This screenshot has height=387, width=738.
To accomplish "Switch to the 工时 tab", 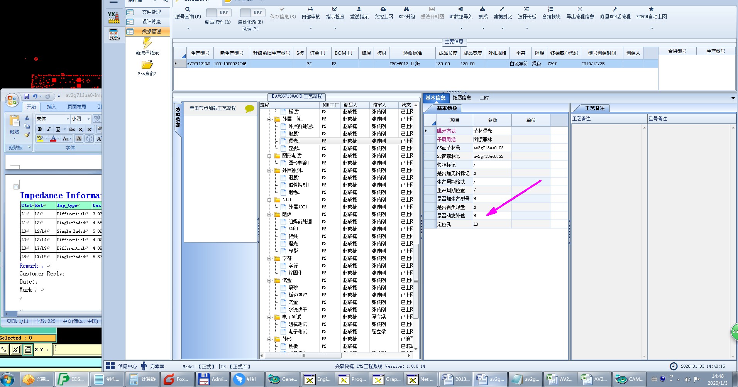I will click(484, 98).
